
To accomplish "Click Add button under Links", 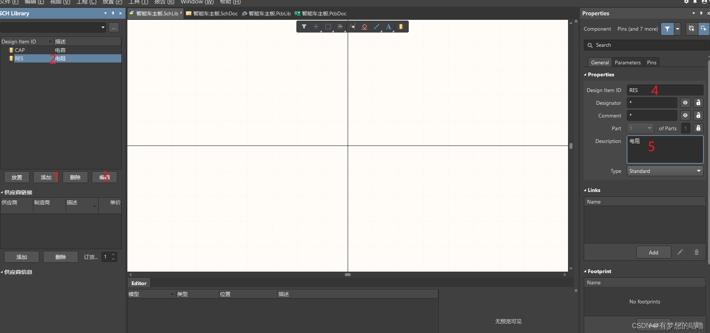I will pos(653,253).
